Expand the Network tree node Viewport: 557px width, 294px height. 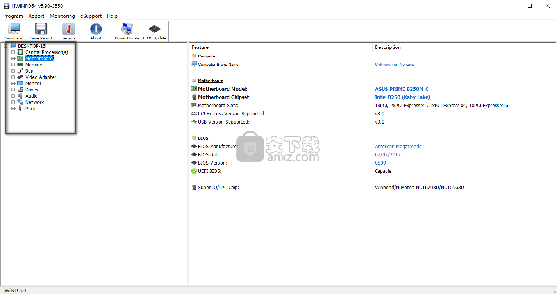(x=13, y=102)
